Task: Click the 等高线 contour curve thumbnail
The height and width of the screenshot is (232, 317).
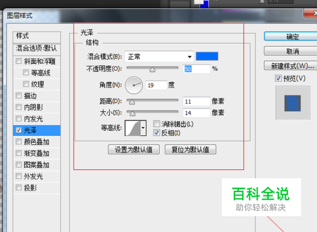Action: click(x=133, y=128)
